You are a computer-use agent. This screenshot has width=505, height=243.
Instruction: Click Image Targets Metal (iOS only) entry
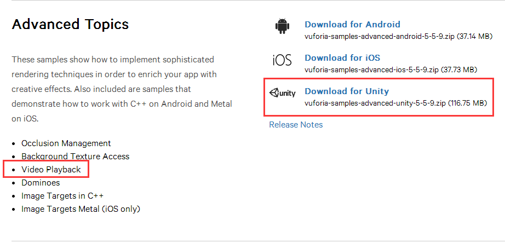[81, 209]
